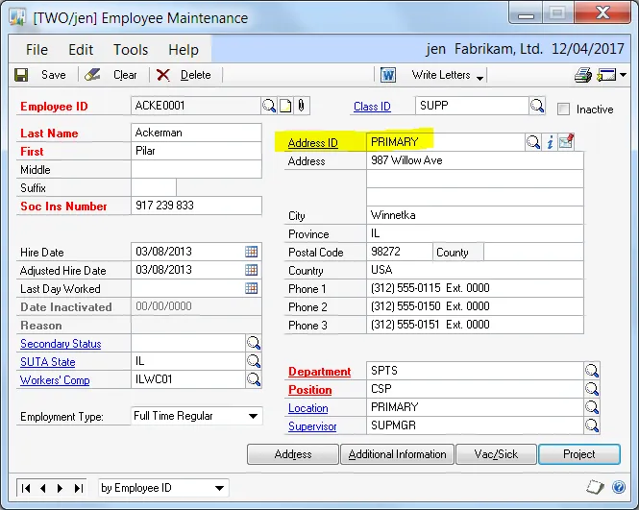Viewport: 639px width, 510px height.
Task: Open the Hire Date calendar picker
Action: 252,252
